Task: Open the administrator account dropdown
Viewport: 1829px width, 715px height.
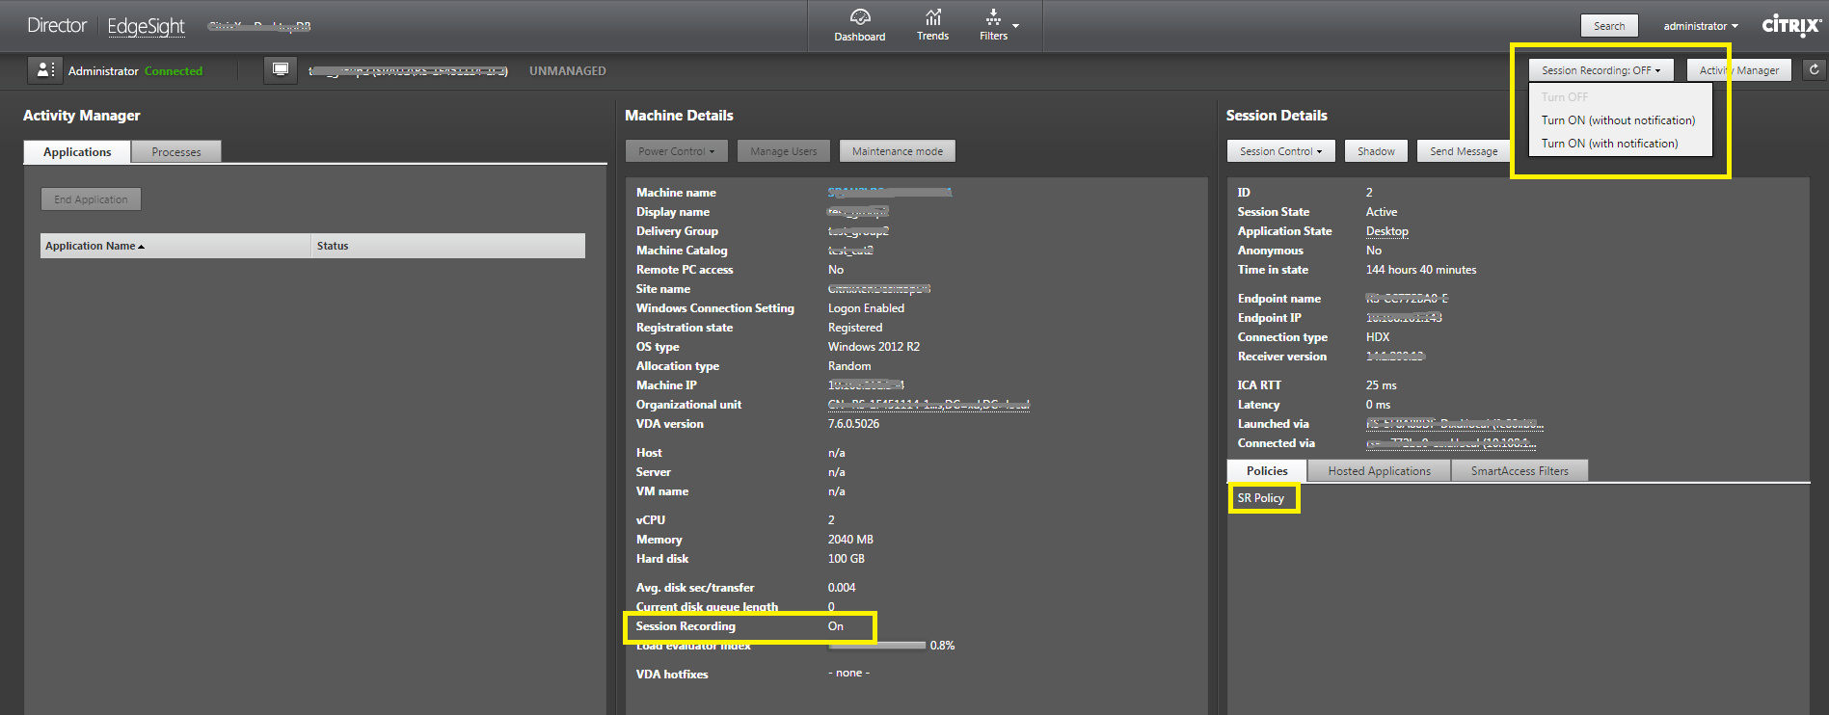Action: tap(1700, 26)
